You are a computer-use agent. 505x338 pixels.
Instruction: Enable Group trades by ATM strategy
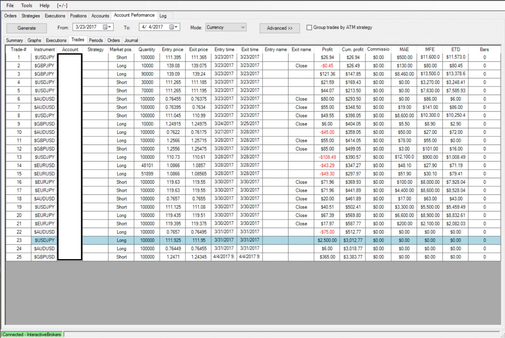click(309, 28)
